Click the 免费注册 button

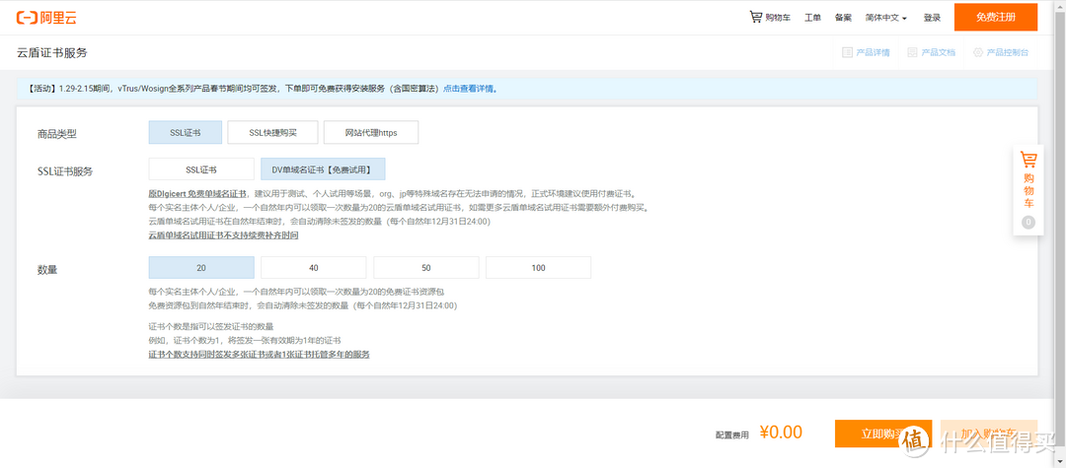(x=996, y=18)
